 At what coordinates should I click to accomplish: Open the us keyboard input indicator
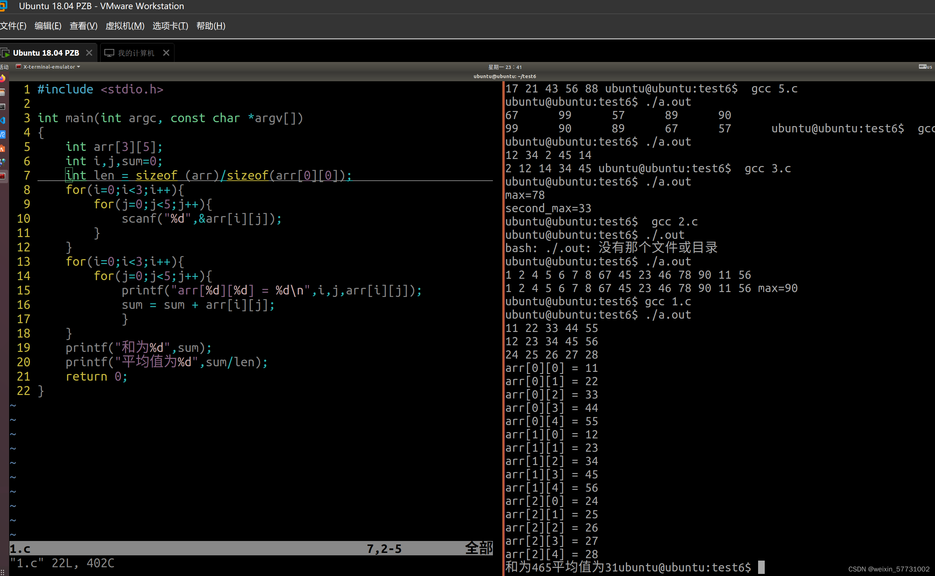coord(925,67)
